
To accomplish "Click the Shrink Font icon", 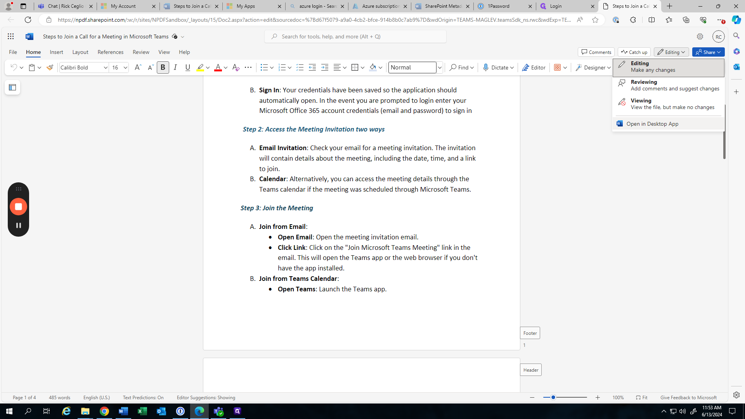I will (x=151, y=68).
